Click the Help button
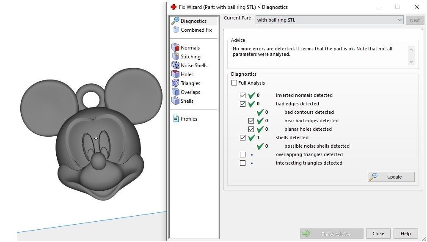Viewport: 427px width, 242px height. pyautogui.click(x=405, y=234)
